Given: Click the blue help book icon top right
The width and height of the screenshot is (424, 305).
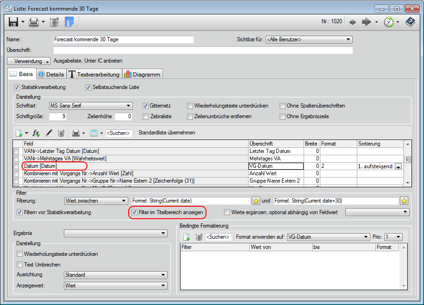Looking at the screenshot, I should coord(411,21).
